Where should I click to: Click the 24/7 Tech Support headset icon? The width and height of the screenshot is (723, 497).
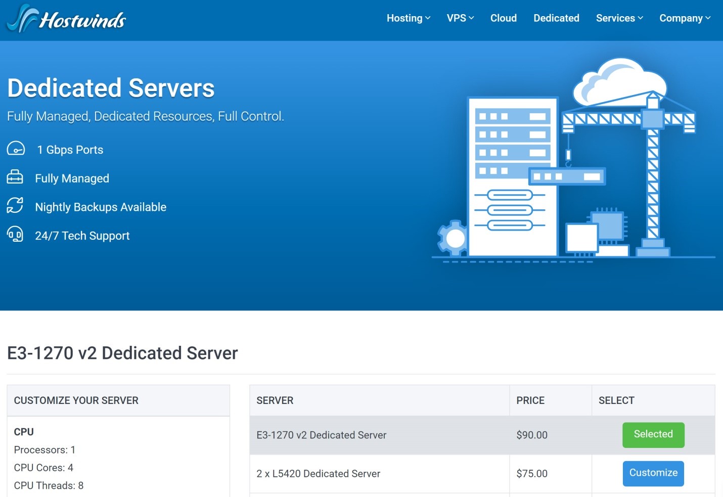pos(15,235)
